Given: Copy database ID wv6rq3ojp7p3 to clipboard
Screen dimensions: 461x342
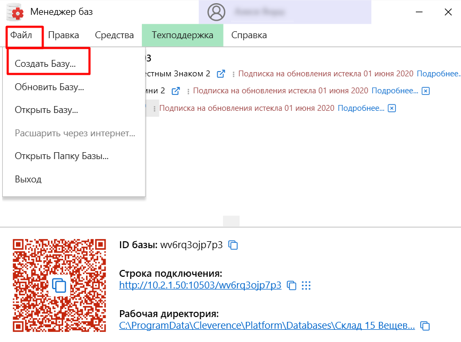Looking at the screenshot, I should 232,245.
